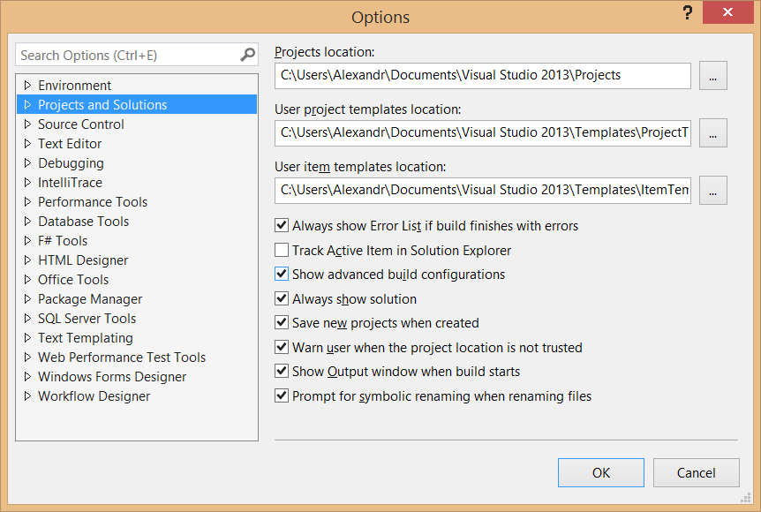Image resolution: width=761 pixels, height=512 pixels.
Task: Click the search magnifier icon
Action: click(247, 55)
